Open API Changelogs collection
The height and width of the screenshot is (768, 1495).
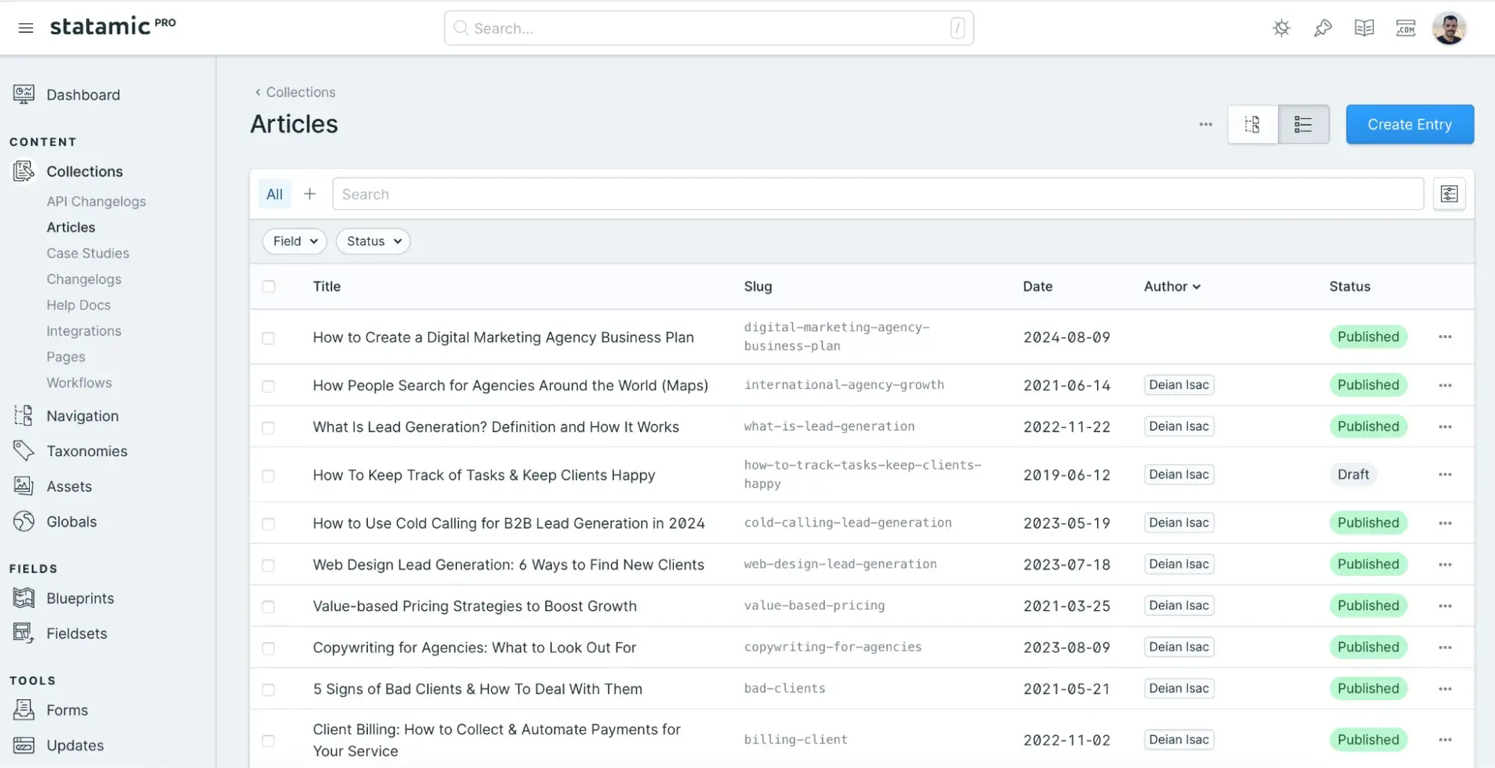tap(96, 201)
